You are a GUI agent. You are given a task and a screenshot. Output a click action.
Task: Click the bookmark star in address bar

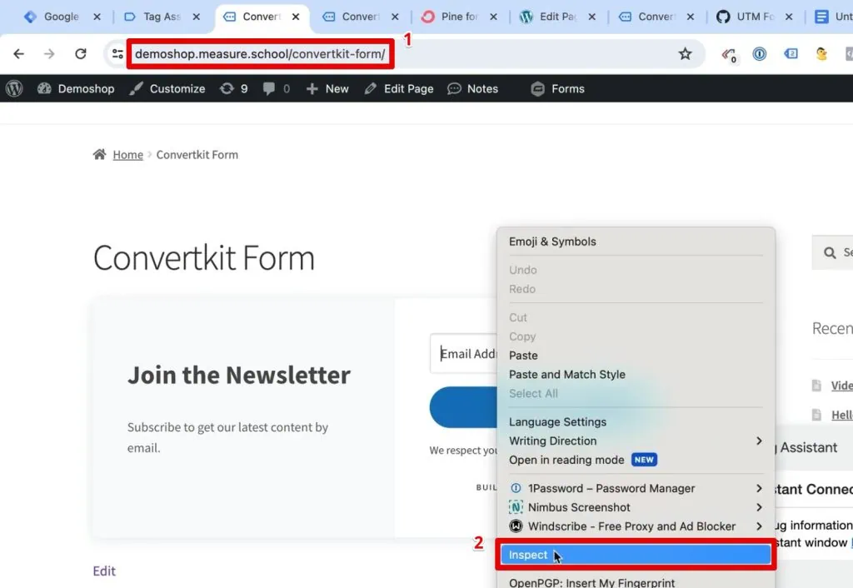686,53
